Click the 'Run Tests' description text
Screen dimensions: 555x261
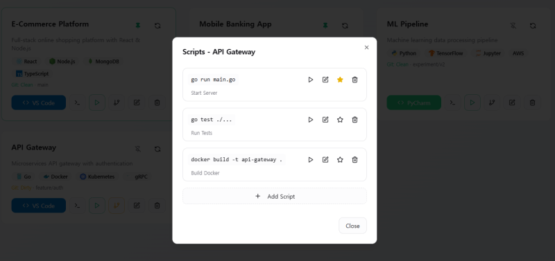click(x=202, y=133)
